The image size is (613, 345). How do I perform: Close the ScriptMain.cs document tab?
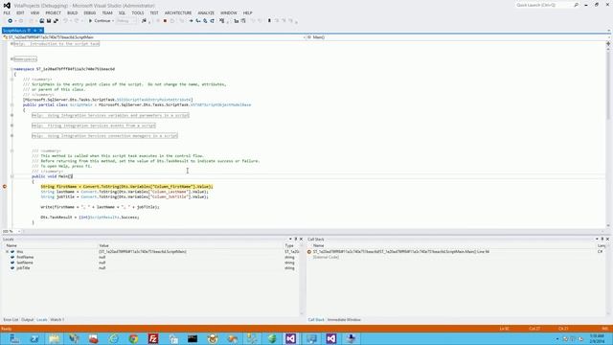click(40, 30)
